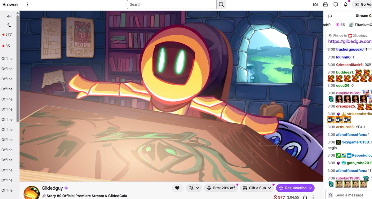The image size is (372, 199).
Task: Click the crown badge beside Rebonkulou
Action: [349, 156]
